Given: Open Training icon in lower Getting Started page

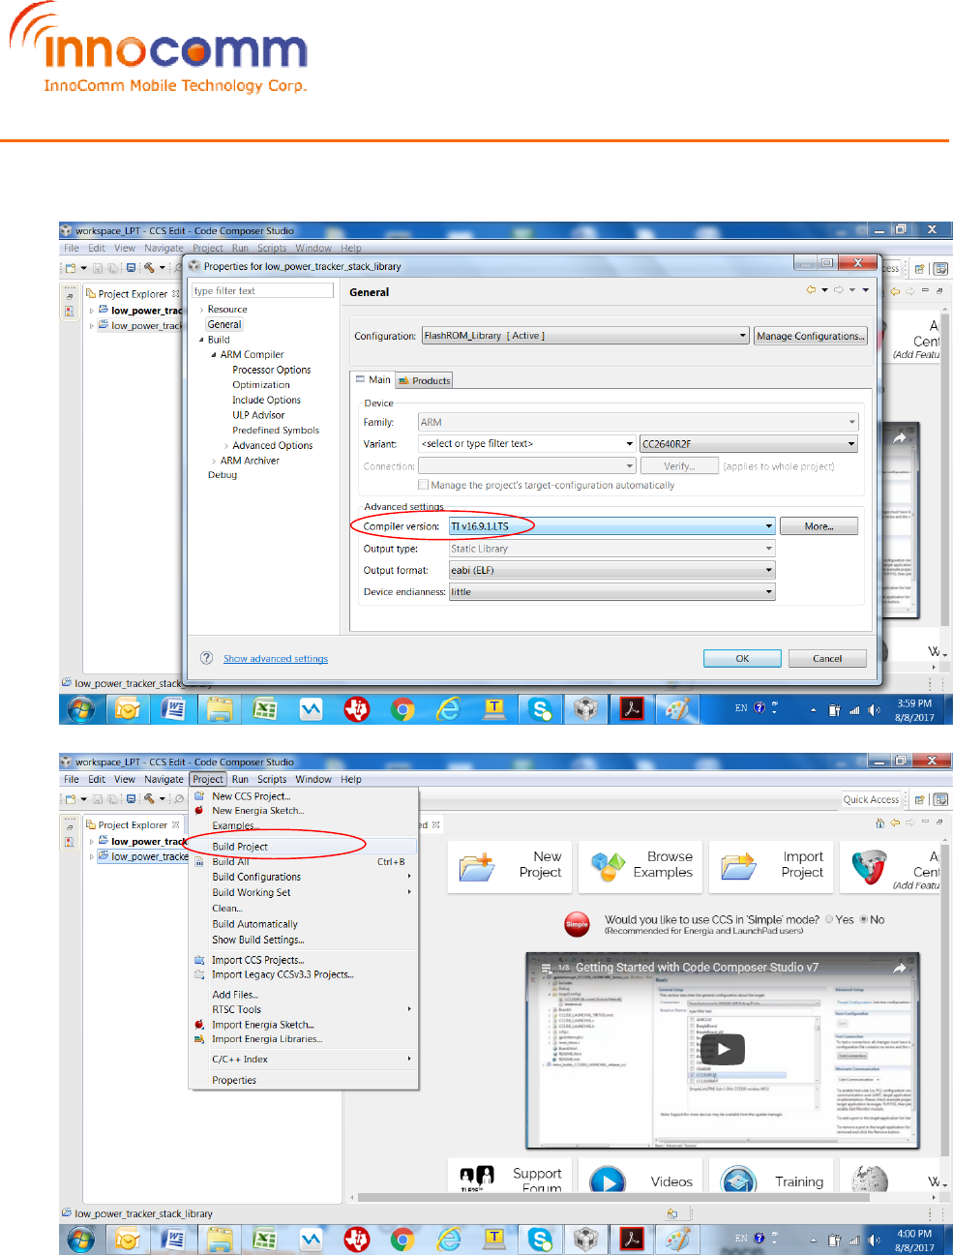Looking at the screenshot, I should 738,1181.
